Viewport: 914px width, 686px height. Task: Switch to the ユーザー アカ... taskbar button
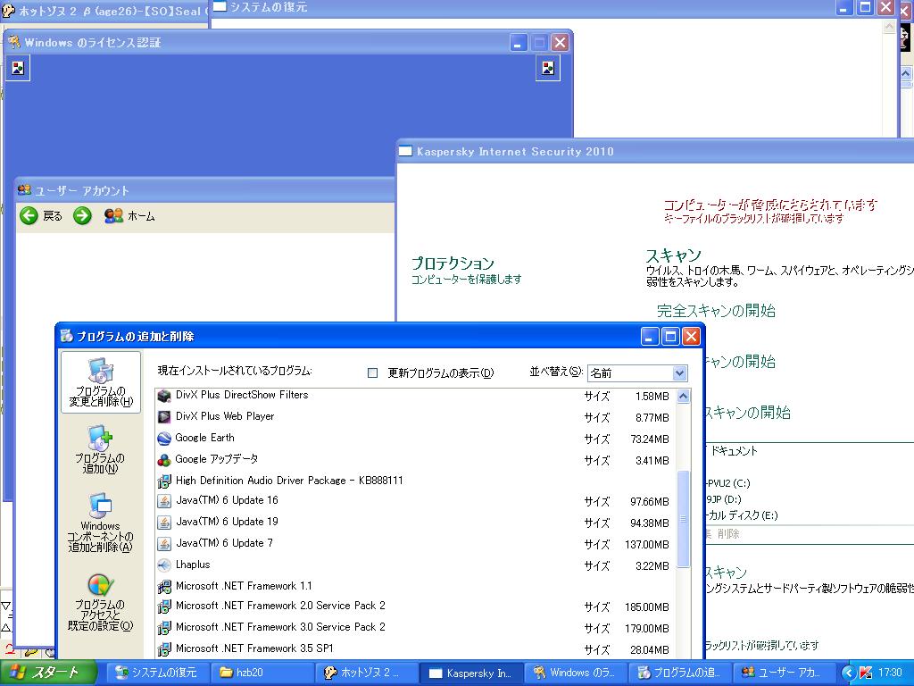click(x=784, y=673)
